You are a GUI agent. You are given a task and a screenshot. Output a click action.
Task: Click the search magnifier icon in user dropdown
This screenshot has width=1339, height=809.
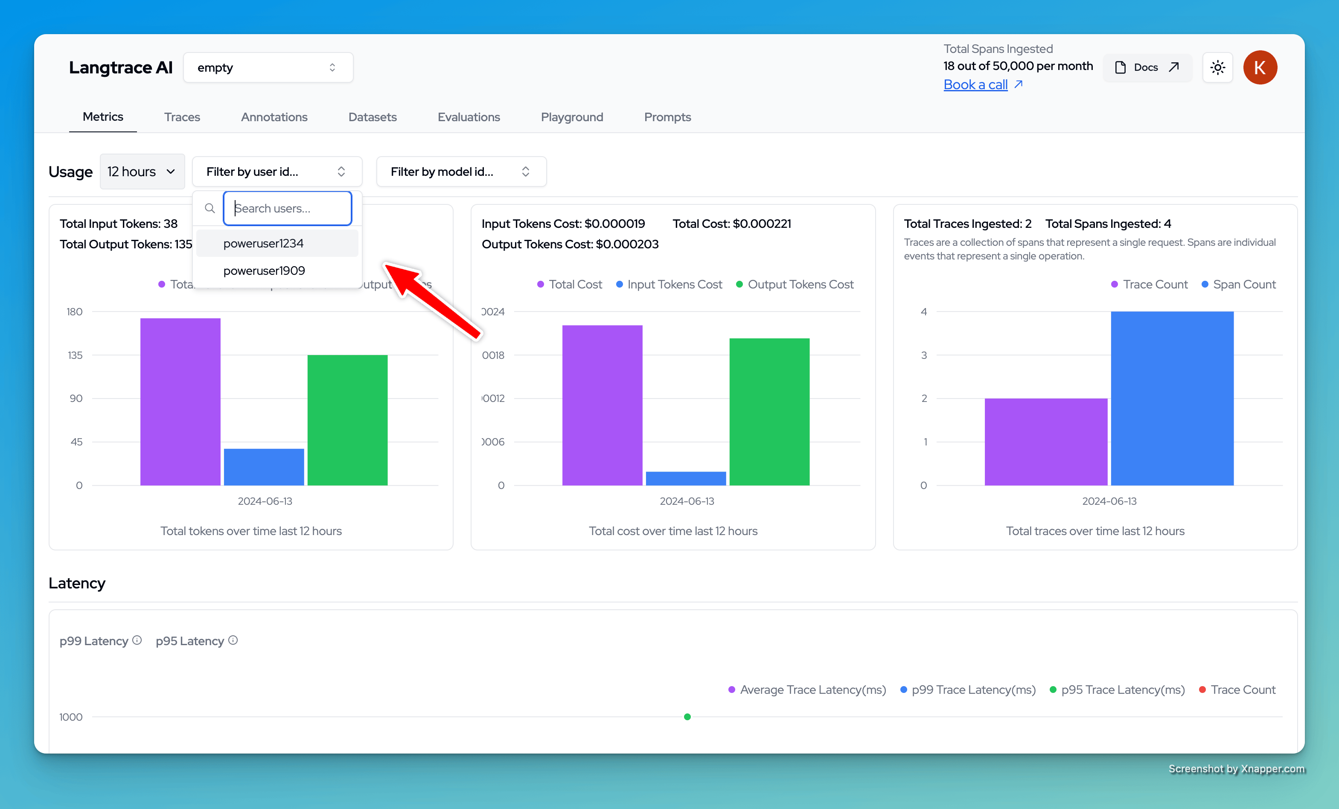(x=210, y=208)
